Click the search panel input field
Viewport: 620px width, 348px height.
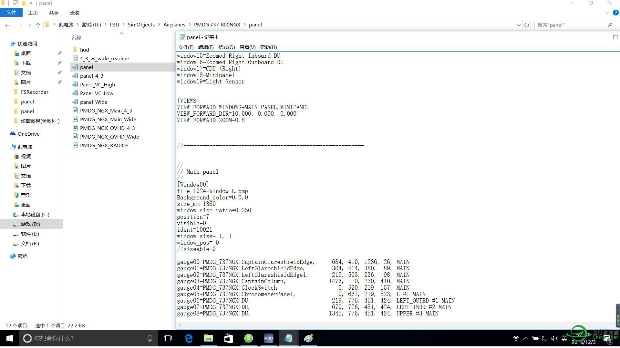coord(571,25)
